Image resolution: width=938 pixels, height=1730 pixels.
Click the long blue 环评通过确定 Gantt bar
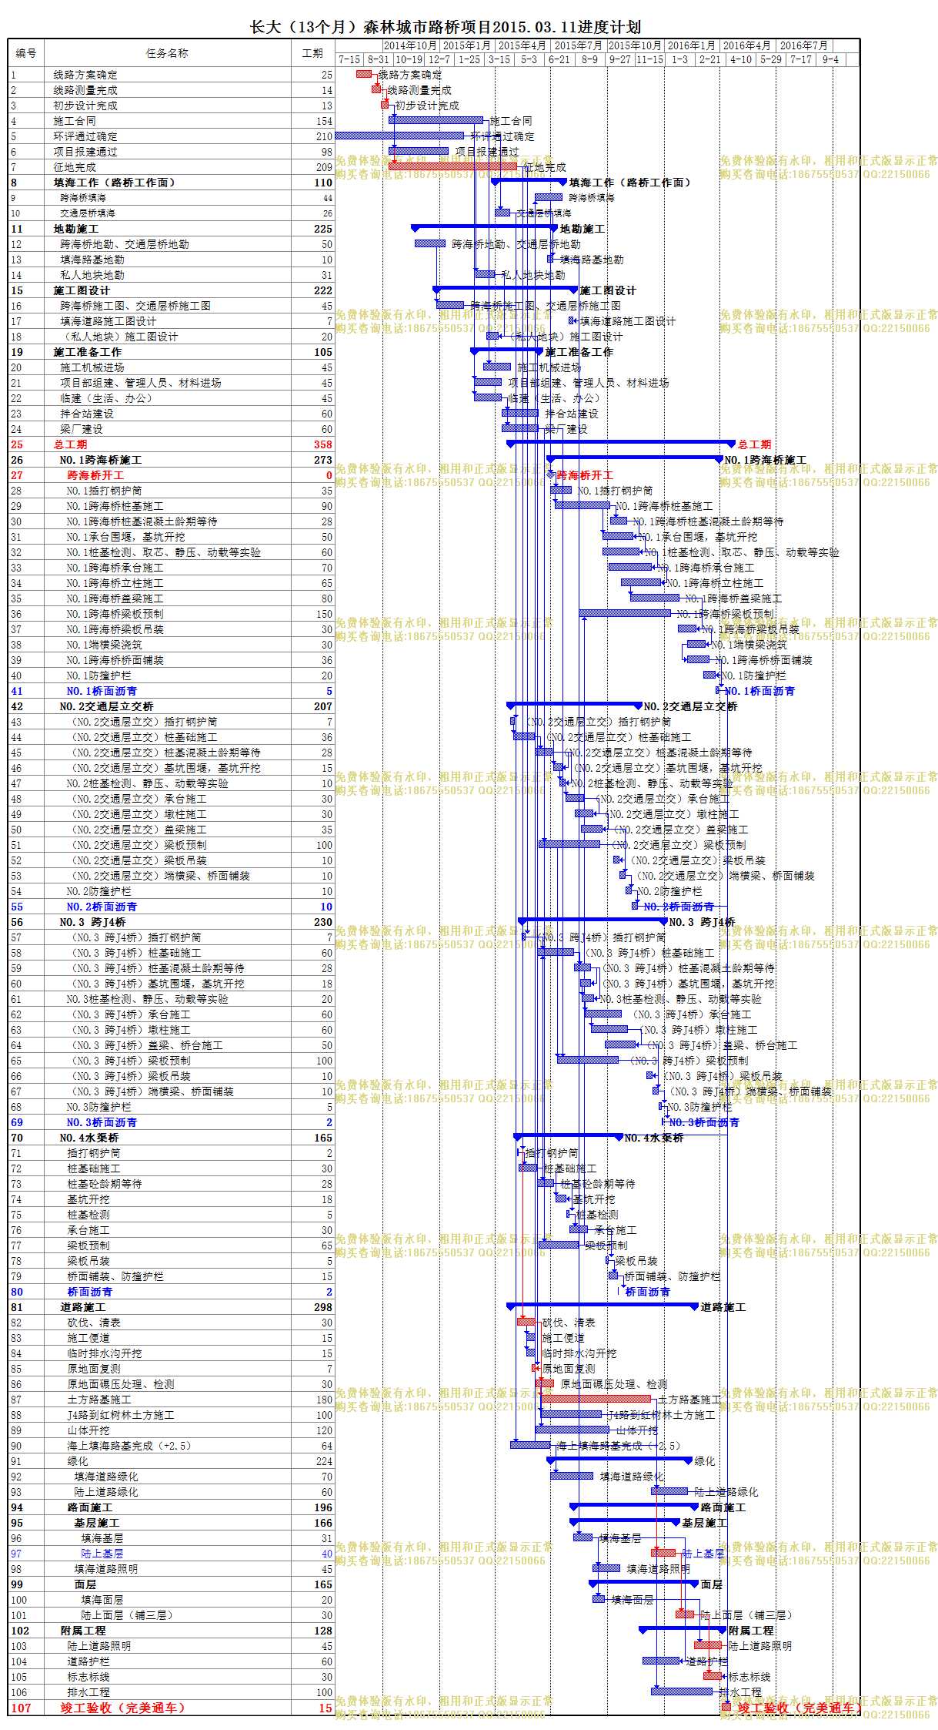point(401,136)
